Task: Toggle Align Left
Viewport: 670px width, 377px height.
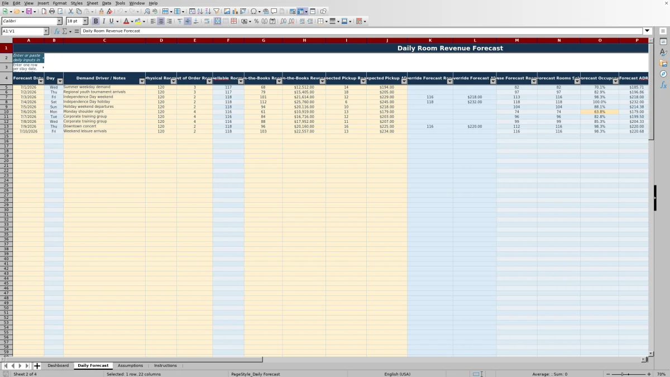Action: (x=153, y=21)
